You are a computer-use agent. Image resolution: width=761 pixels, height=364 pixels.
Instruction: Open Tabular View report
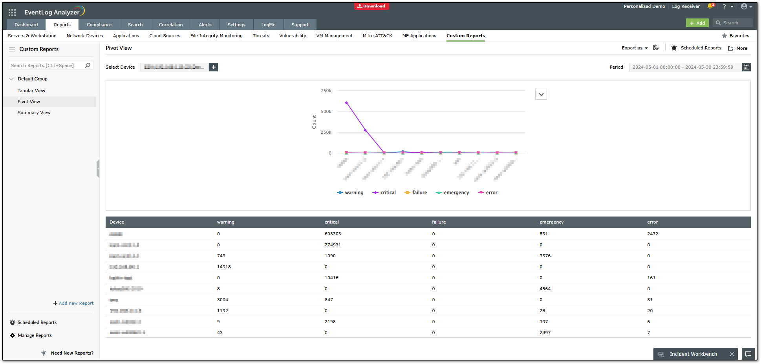(x=31, y=91)
